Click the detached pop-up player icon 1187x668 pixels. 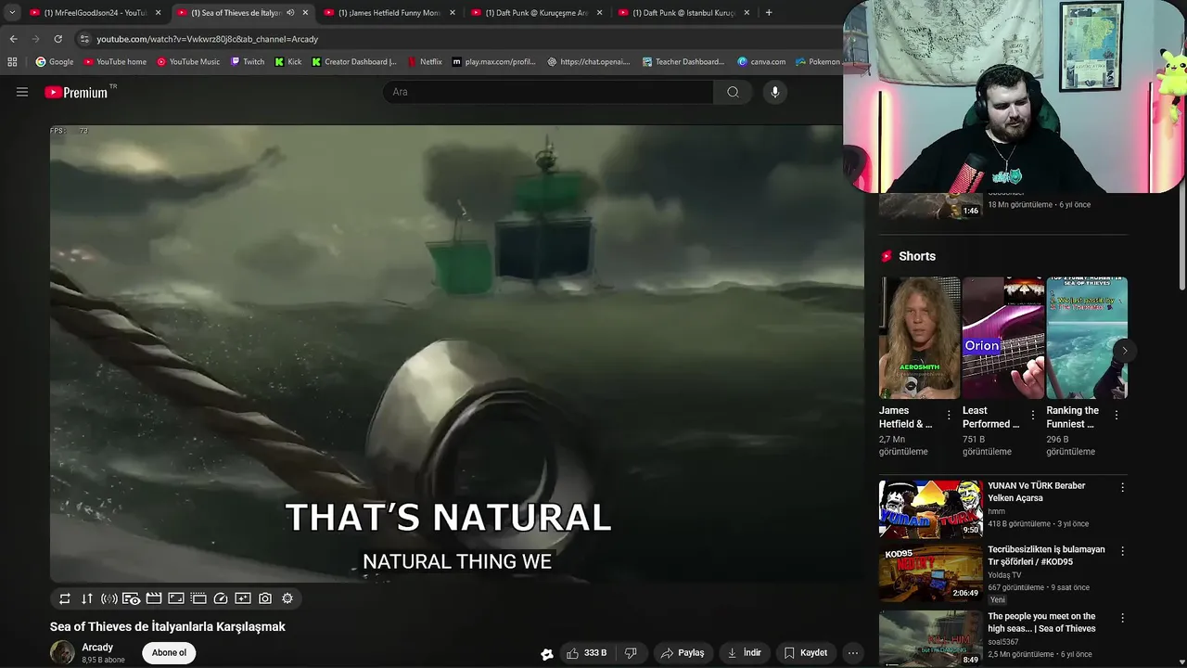point(198,598)
